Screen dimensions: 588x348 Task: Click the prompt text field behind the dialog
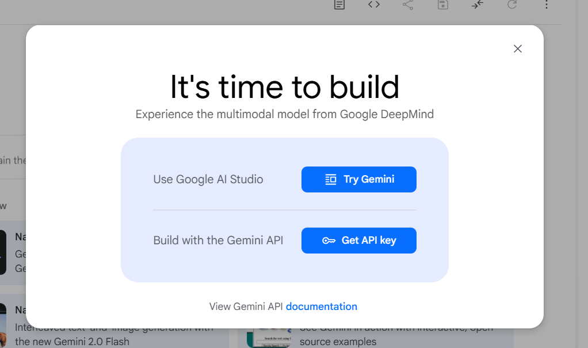[x=13, y=160]
